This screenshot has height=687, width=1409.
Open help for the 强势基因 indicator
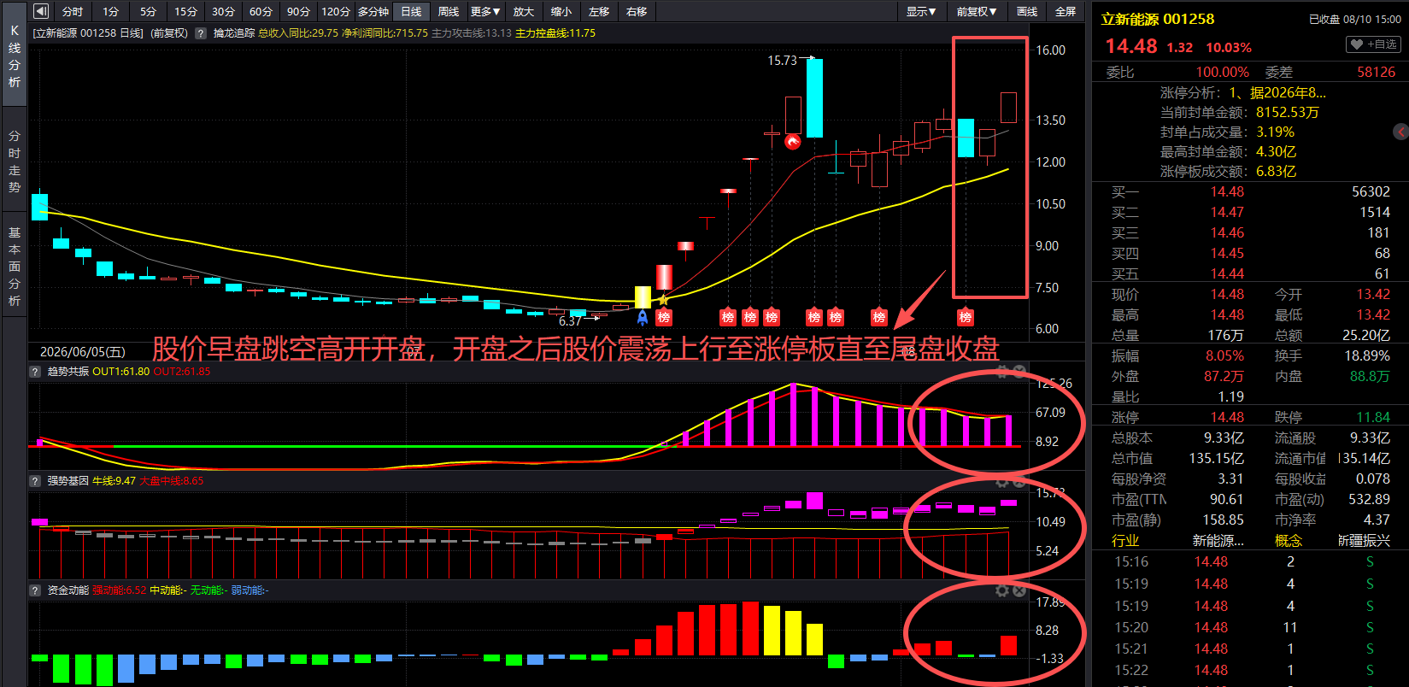[x=35, y=481]
